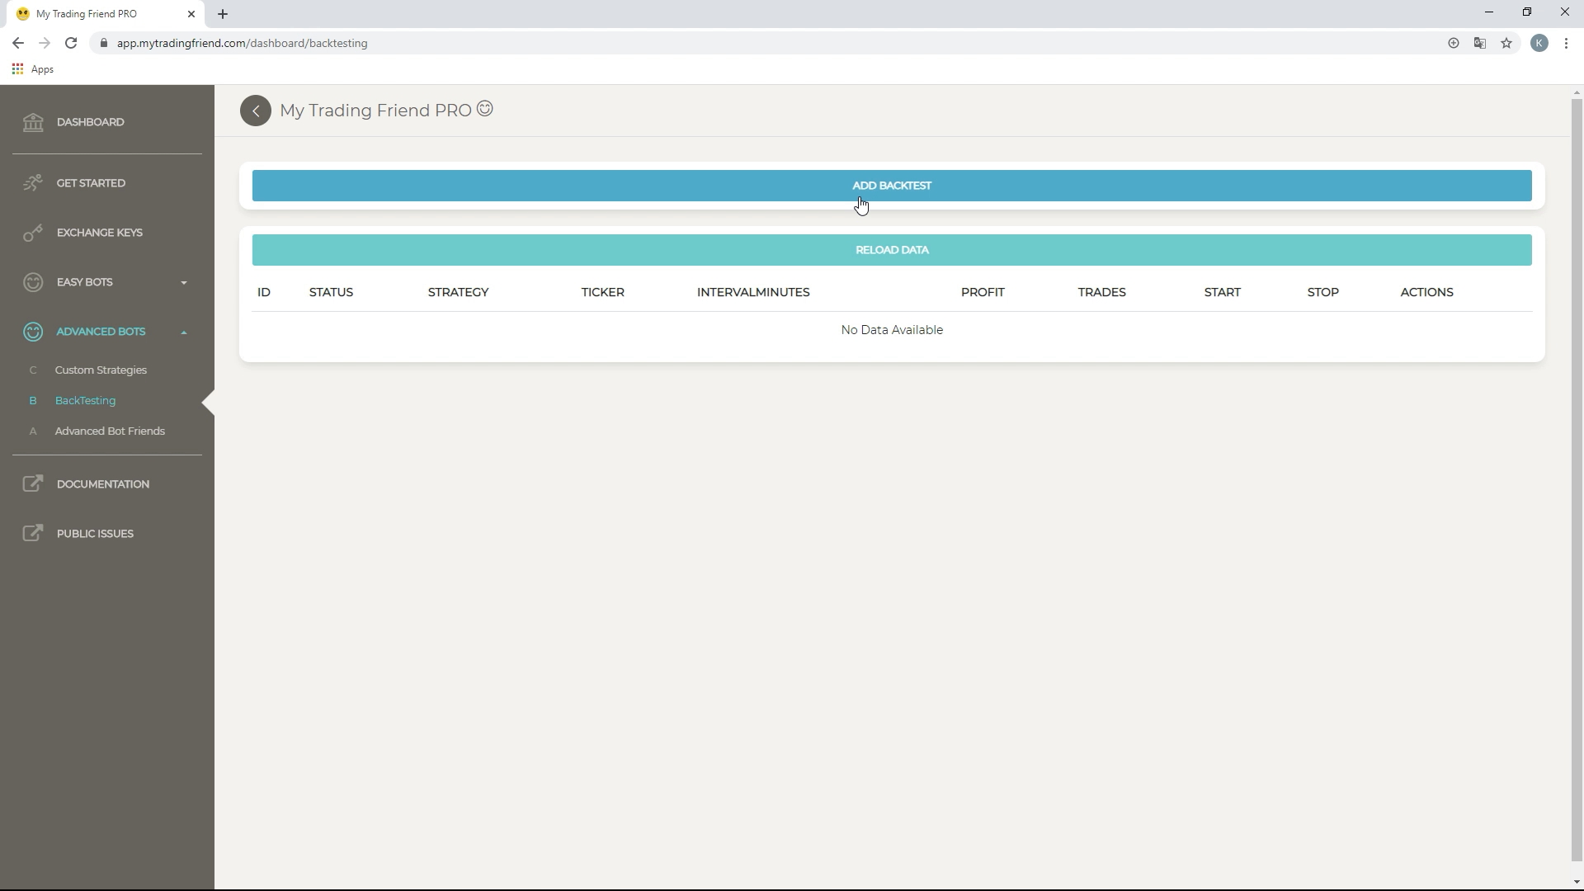Expand the Easy Bots submenu arrow
This screenshot has width=1584, height=891.
point(184,283)
